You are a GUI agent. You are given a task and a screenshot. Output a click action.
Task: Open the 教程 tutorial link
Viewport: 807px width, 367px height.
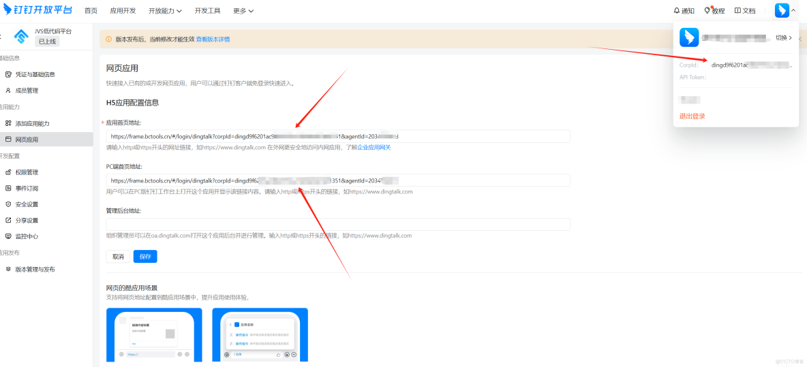coord(715,11)
